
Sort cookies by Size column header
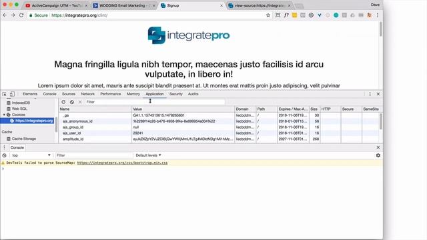[314, 109]
